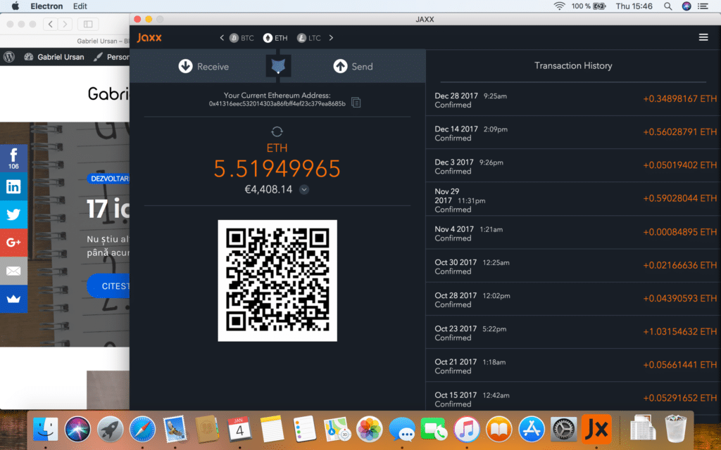Open the App Store from the Dock

(532, 430)
